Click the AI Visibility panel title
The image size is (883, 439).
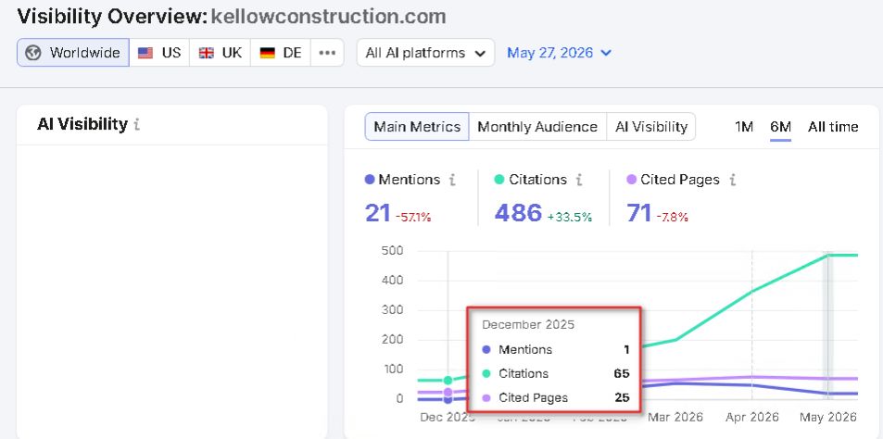click(82, 124)
